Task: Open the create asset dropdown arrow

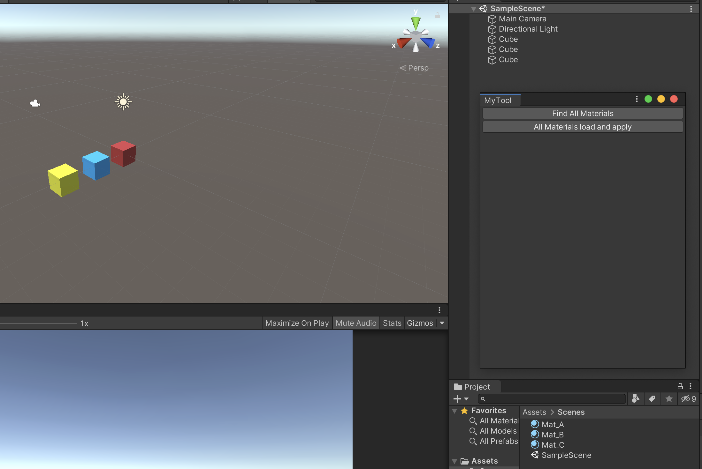Action: 466,399
